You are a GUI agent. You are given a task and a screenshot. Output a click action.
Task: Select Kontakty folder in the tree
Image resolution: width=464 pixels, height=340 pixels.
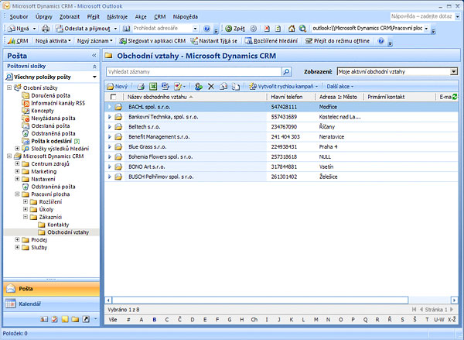pyautogui.click(x=58, y=225)
